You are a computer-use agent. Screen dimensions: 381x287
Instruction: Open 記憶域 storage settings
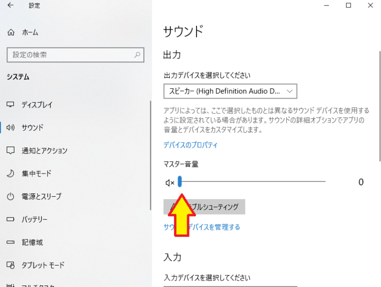pyautogui.click(x=32, y=242)
